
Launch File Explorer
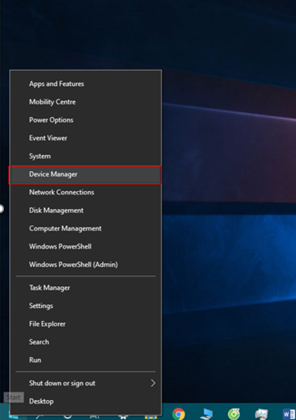pyautogui.click(x=85, y=324)
